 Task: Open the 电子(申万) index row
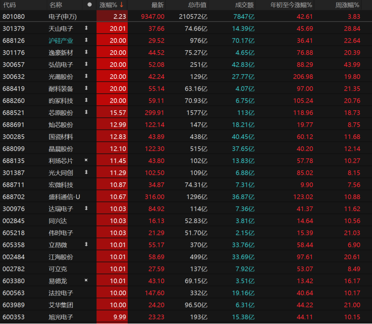(x=186, y=17)
